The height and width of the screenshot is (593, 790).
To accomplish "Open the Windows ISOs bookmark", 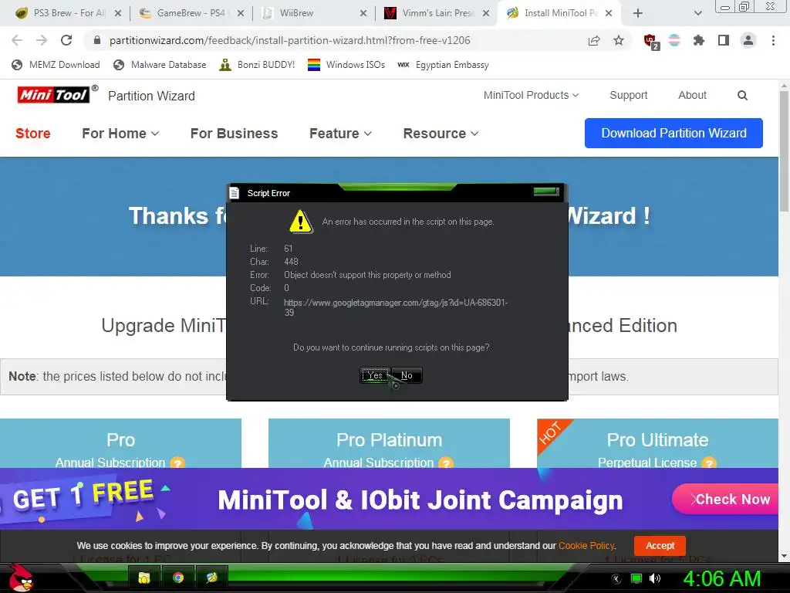I will point(346,65).
